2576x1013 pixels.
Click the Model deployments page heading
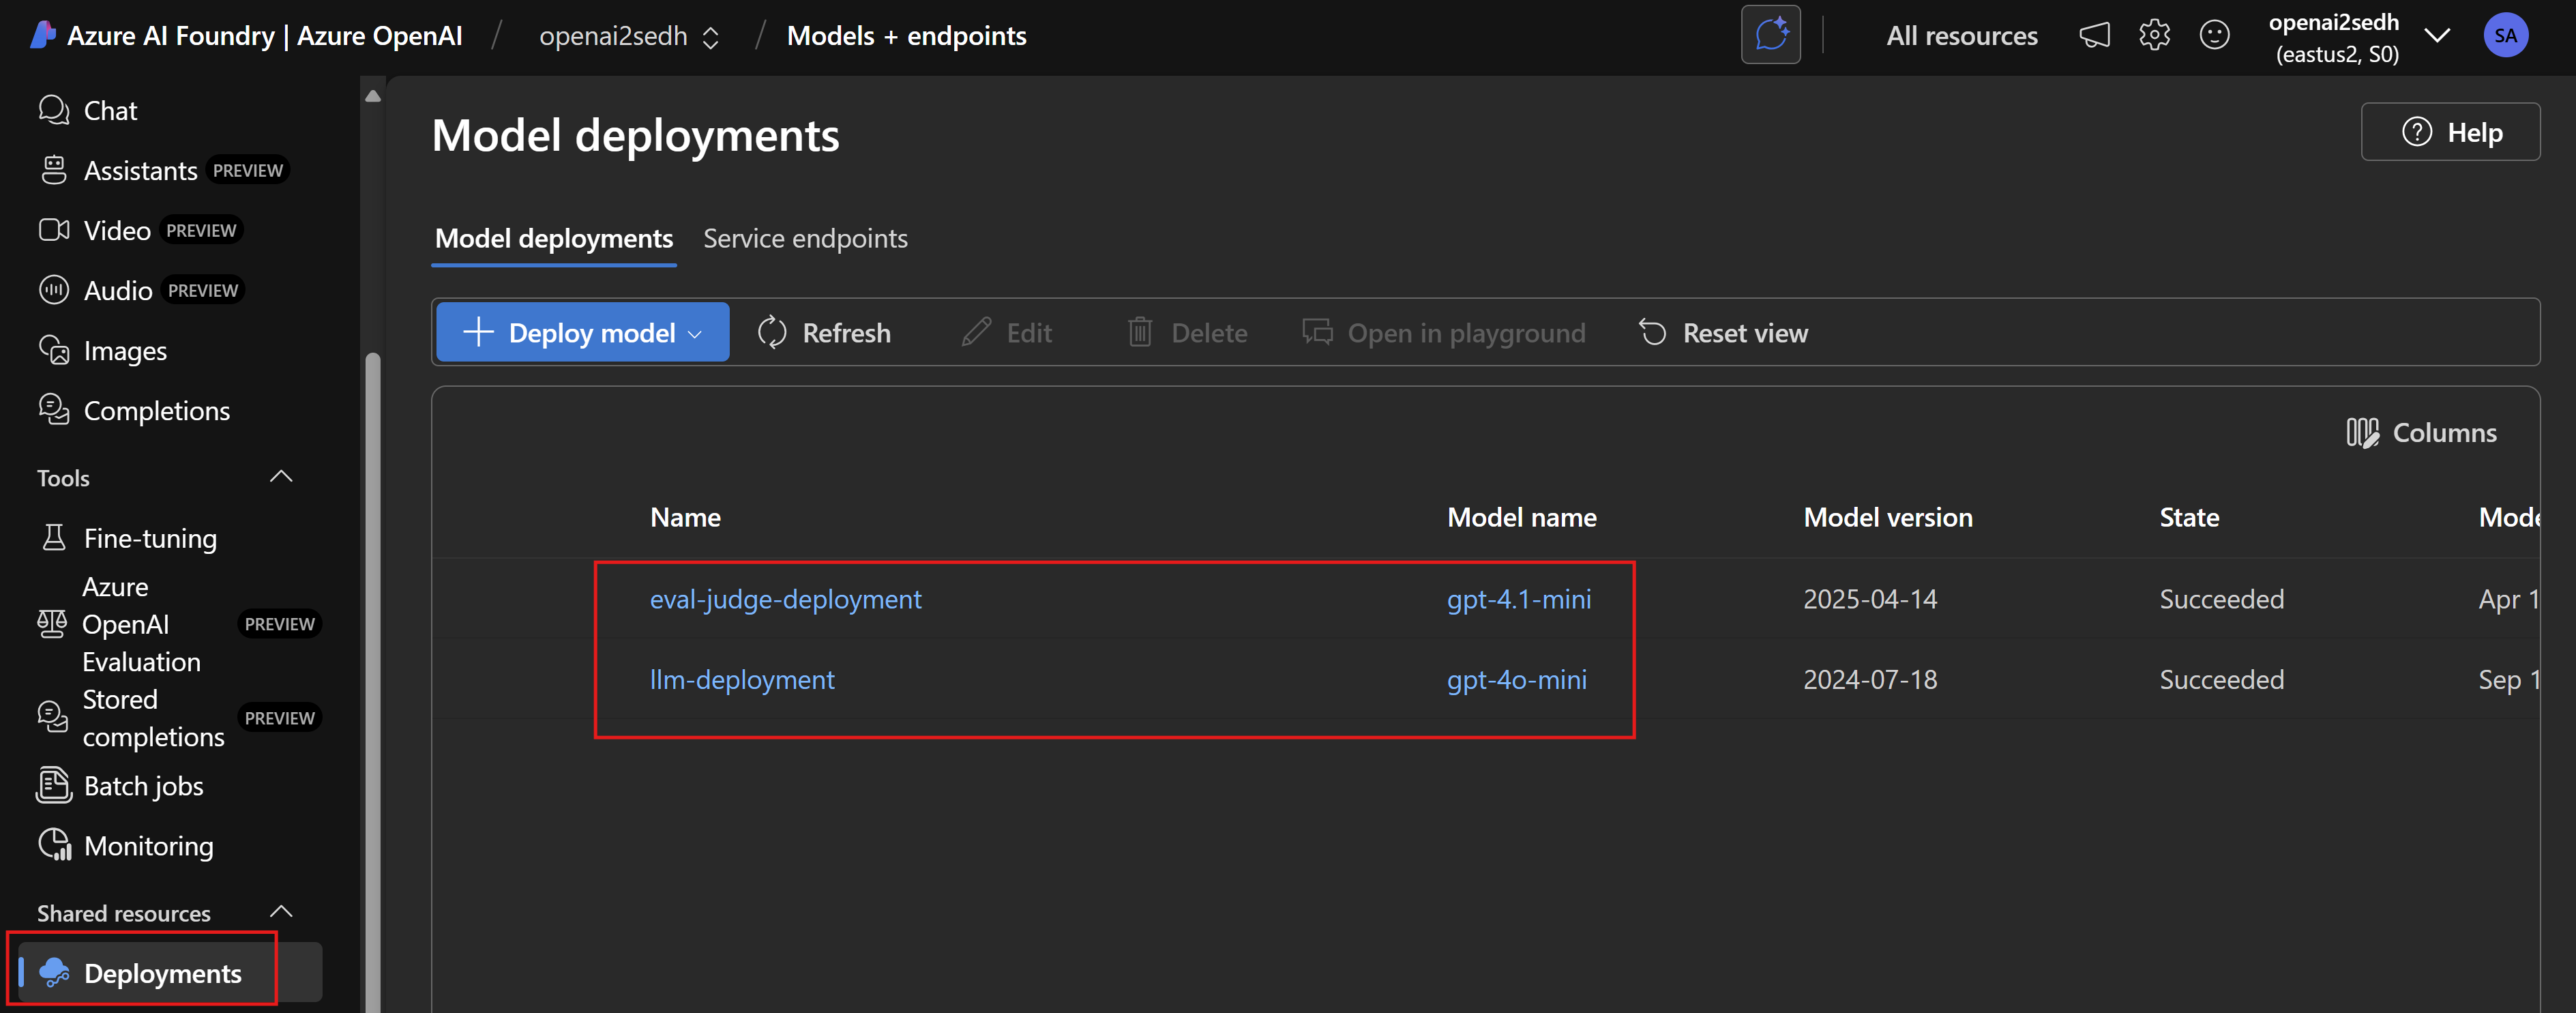tap(635, 135)
